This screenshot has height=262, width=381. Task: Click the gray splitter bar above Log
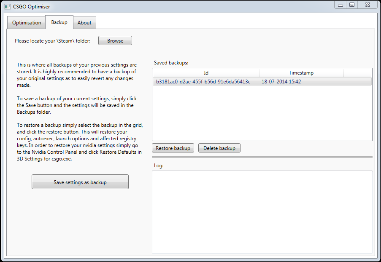(262, 157)
